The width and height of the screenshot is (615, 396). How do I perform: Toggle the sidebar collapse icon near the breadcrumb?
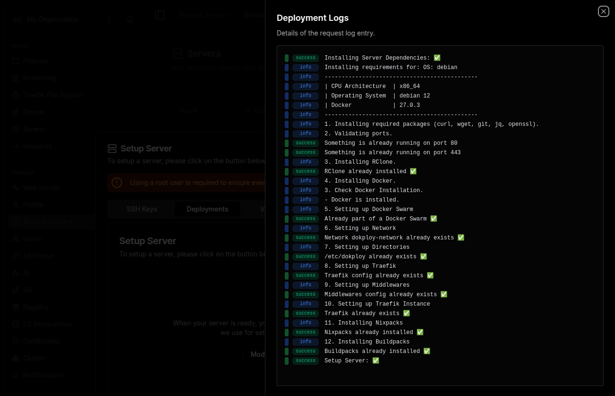click(160, 15)
